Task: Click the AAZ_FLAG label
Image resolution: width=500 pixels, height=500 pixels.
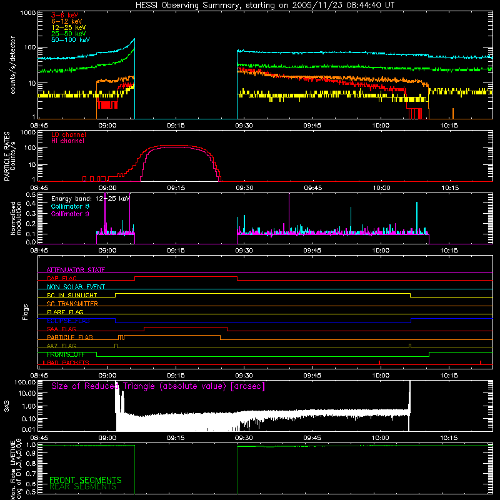Action: [61, 346]
